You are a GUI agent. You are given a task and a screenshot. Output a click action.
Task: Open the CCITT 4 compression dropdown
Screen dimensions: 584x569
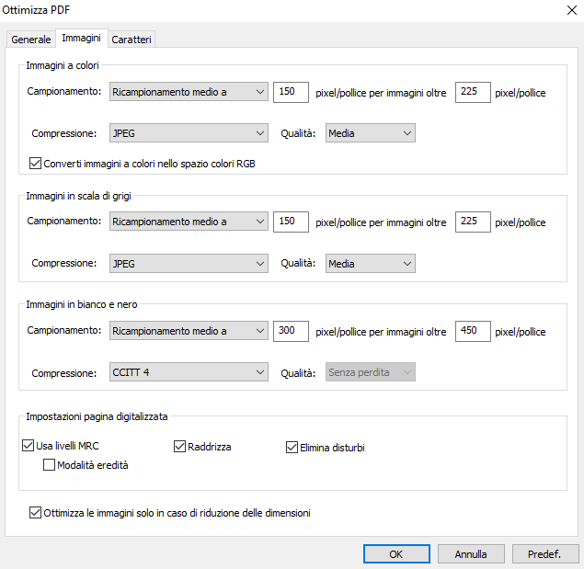(189, 372)
